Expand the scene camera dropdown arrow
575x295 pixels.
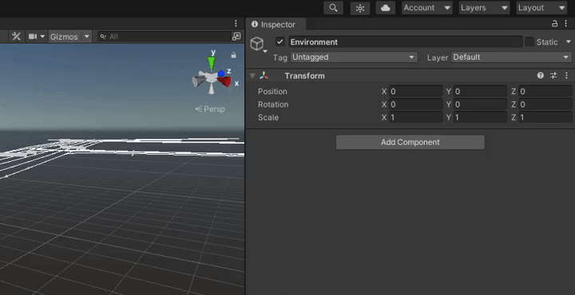coord(42,37)
